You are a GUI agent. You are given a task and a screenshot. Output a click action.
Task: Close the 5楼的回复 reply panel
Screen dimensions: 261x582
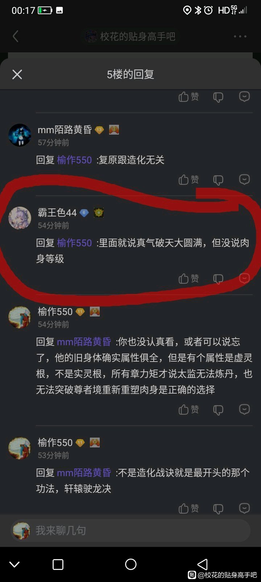click(17, 75)
